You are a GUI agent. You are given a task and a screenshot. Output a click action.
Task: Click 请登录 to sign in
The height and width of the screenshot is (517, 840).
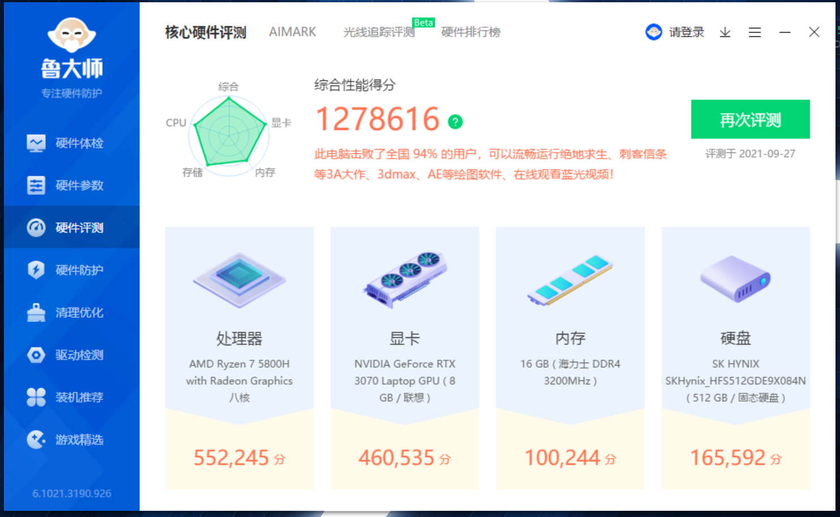(687, 32)
